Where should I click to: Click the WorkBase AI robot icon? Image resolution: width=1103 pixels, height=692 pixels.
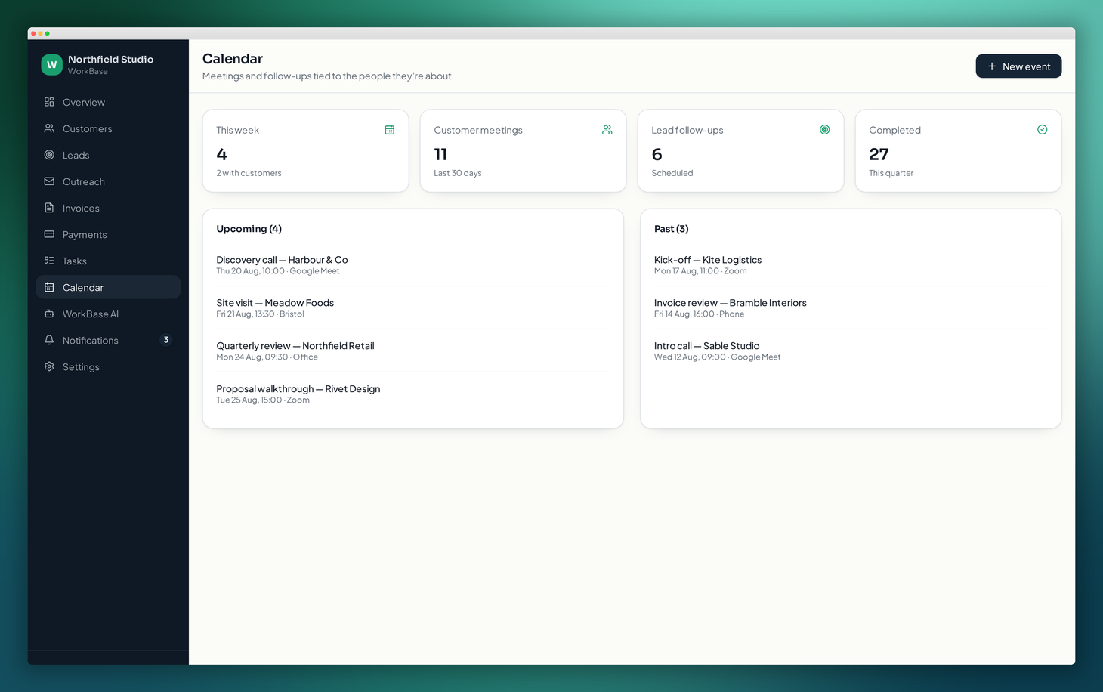[x=49, y=314]
